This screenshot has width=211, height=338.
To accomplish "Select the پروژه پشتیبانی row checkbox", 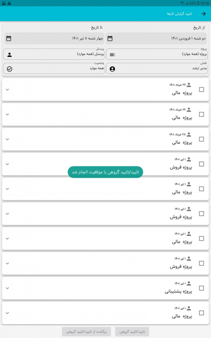I will coord(201,288).
